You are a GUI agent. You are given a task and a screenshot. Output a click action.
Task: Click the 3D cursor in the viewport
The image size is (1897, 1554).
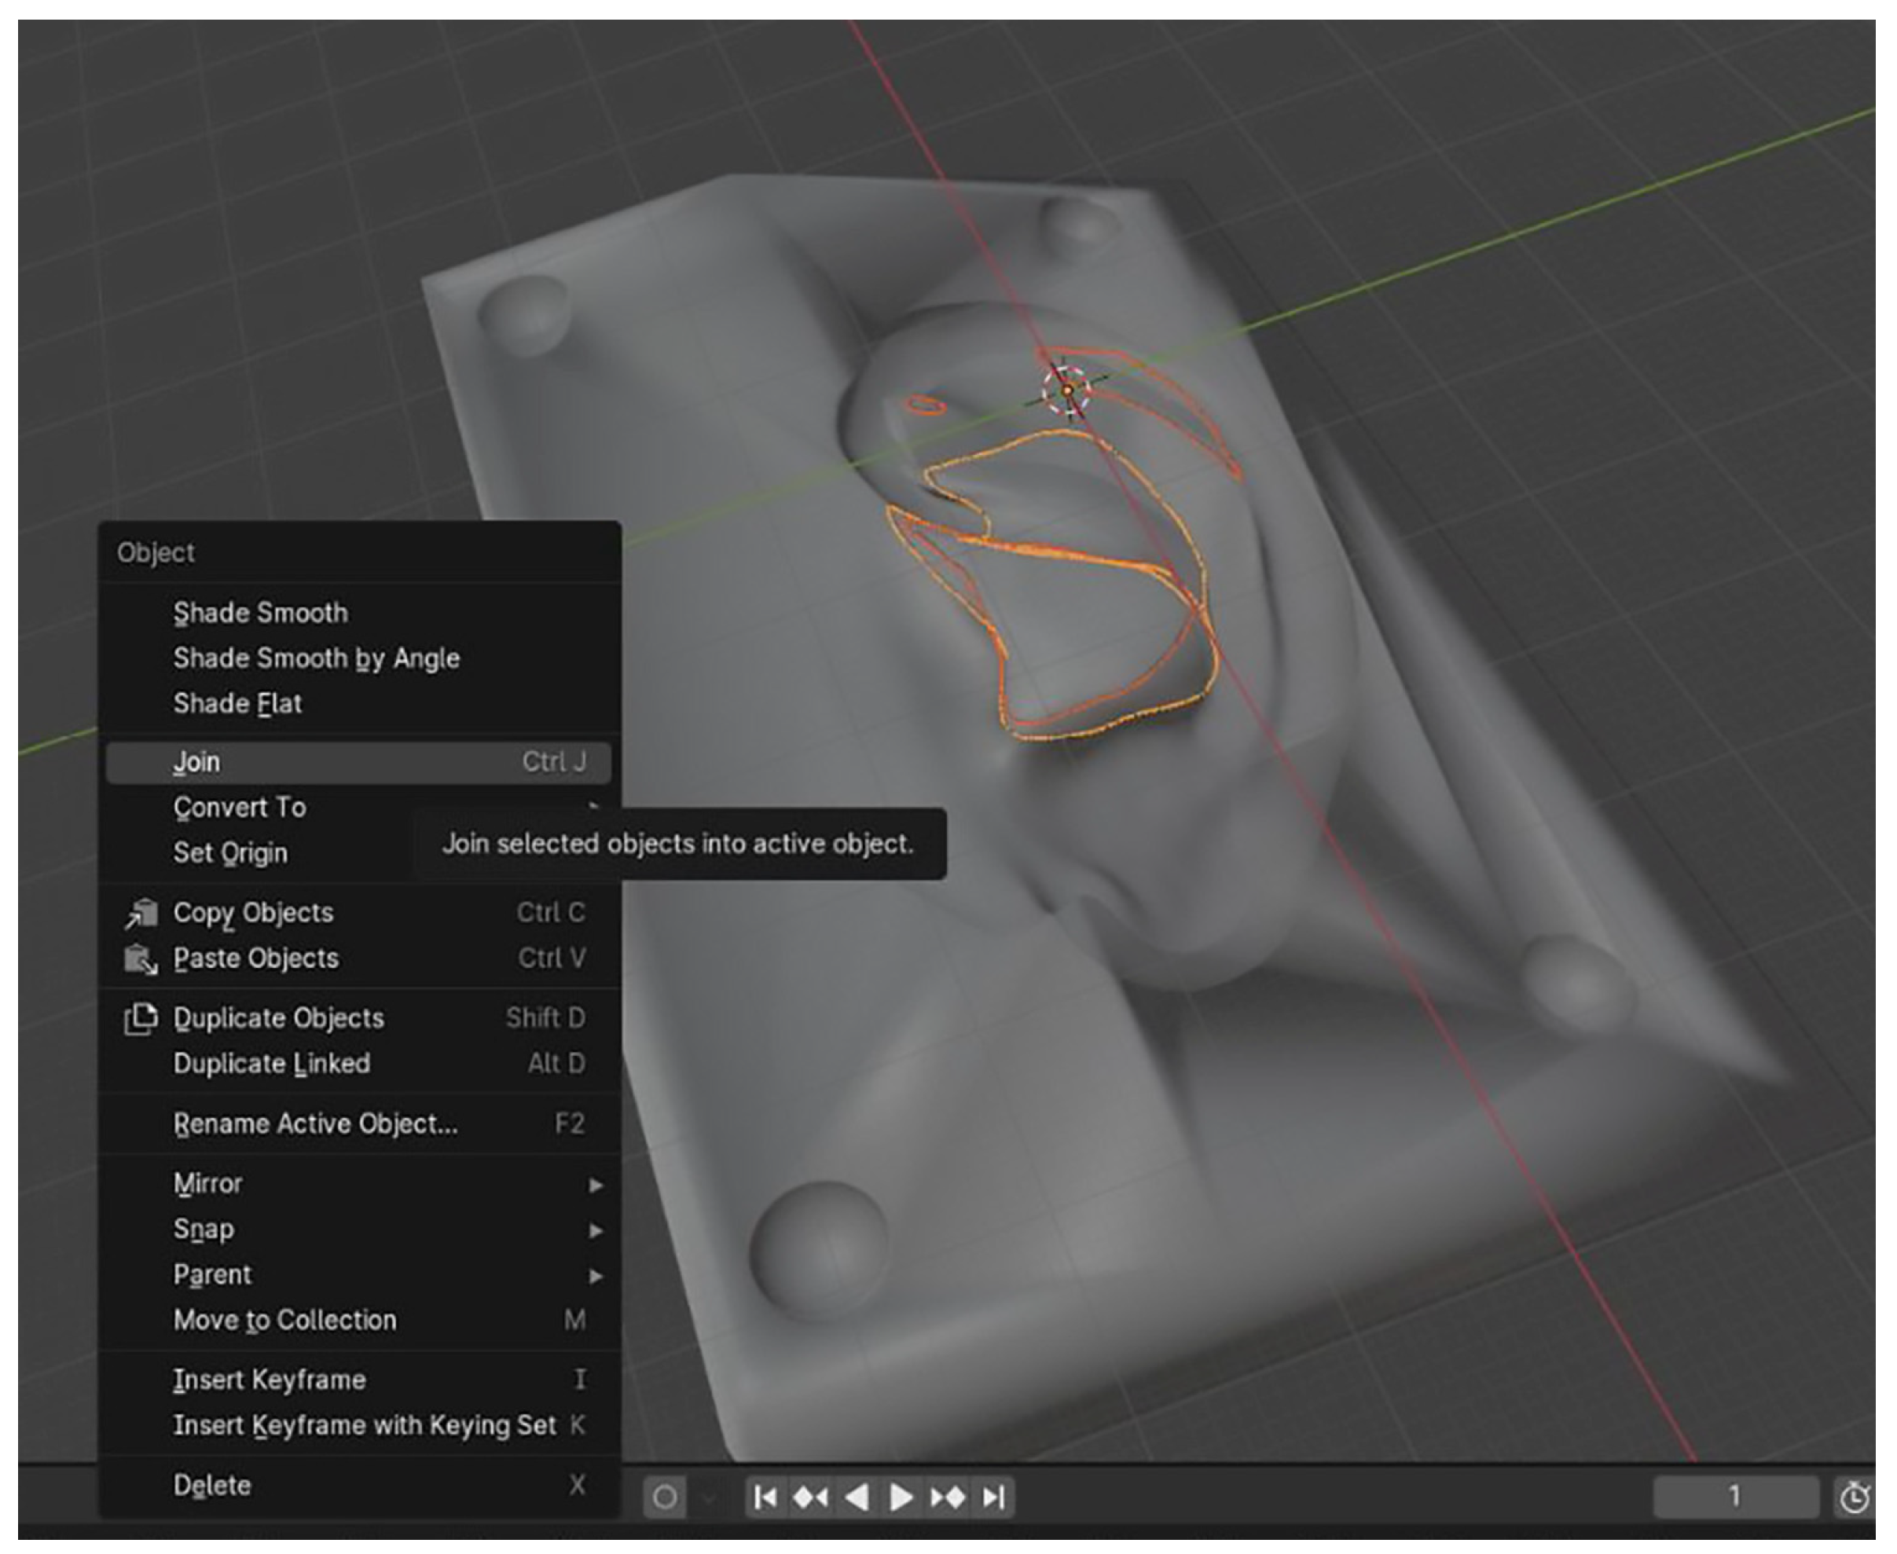pos(1067,390)
